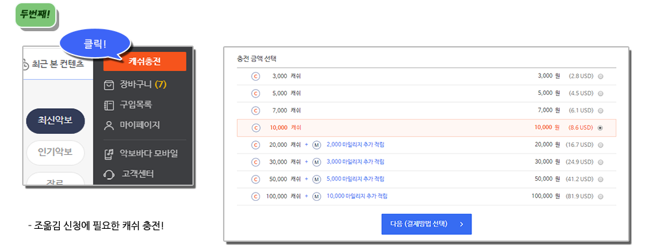Click the M mileage icon in the 30,000 row
660x249 pixels.
pos(317,162)
